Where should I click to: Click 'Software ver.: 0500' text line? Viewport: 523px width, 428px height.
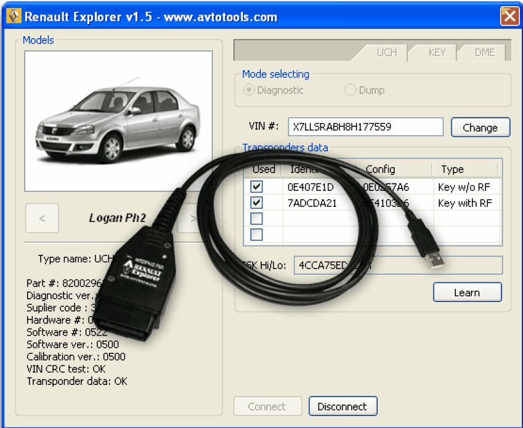(73, 344)
